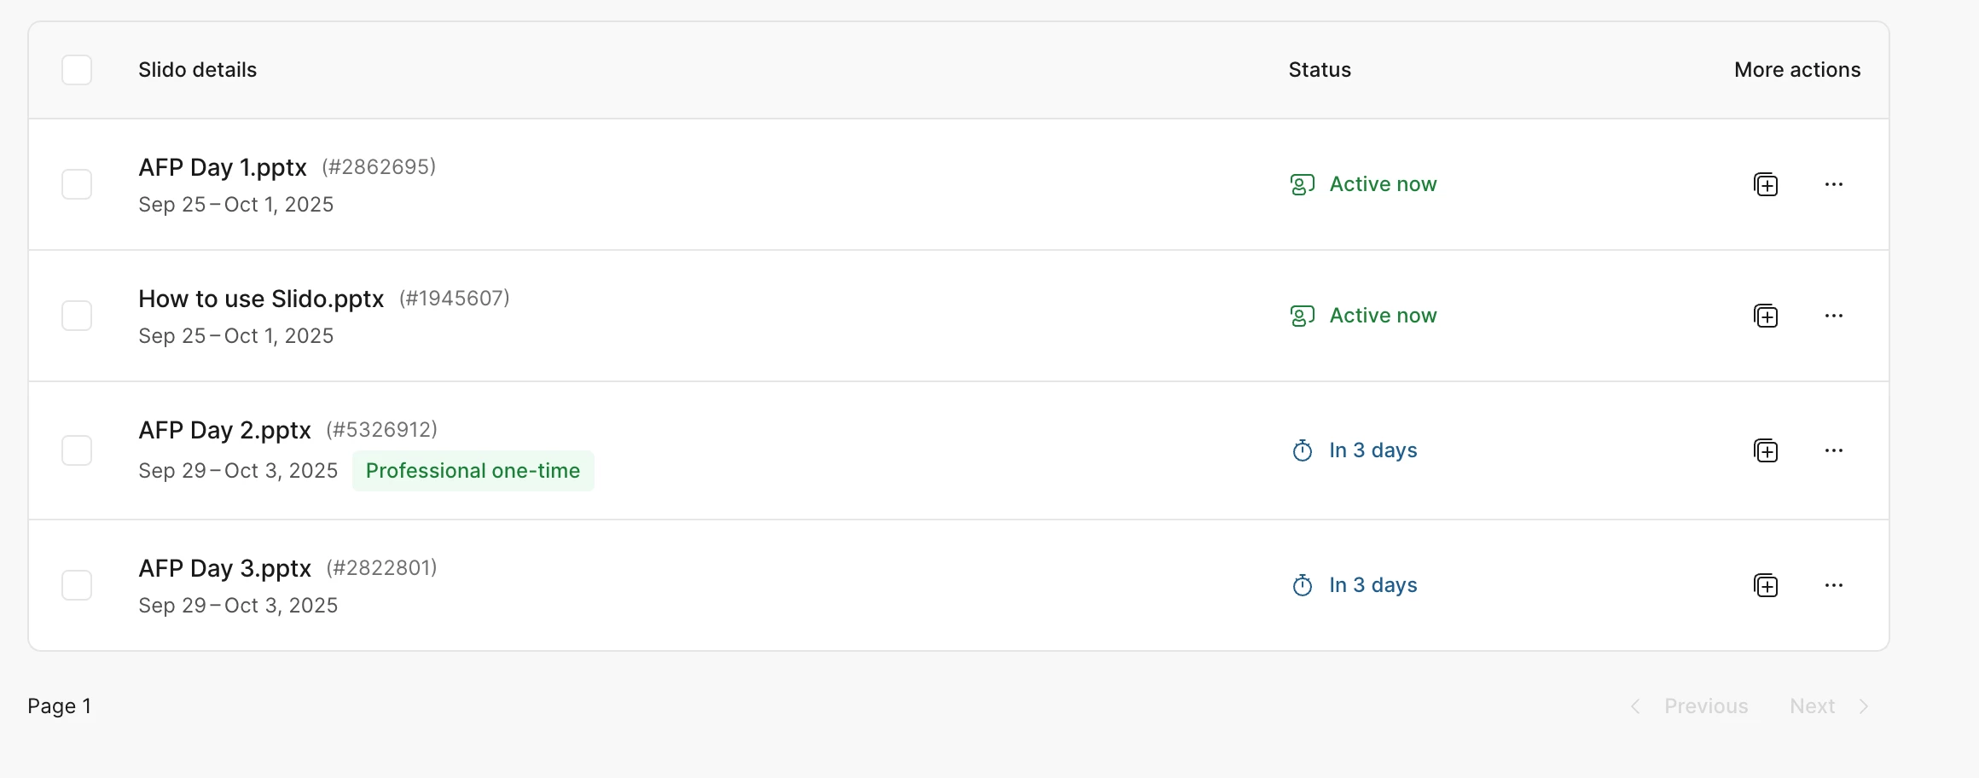Select the AFP Day 1.pptx checkbox
1979x778 pixels.
[77, 184]
